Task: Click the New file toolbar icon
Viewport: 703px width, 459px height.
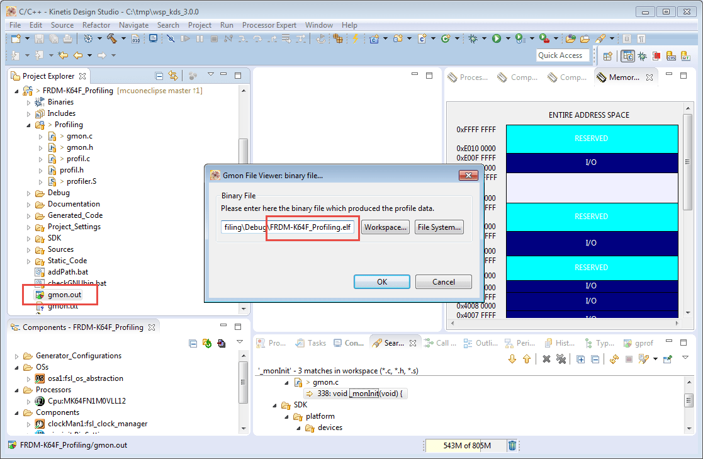Action: point(16,38)
